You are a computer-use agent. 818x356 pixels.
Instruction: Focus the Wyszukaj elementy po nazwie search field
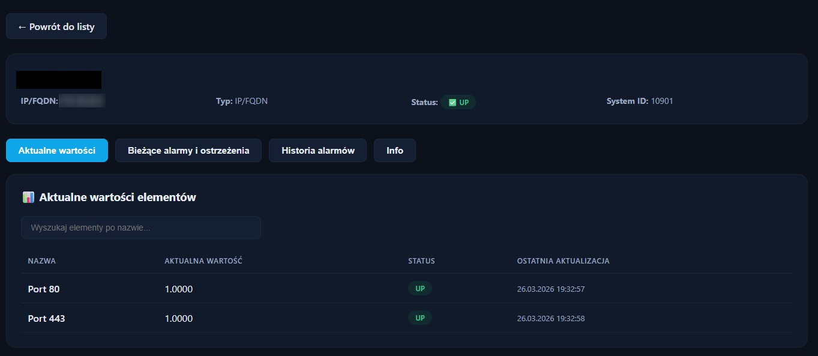[x=141, y=228]
